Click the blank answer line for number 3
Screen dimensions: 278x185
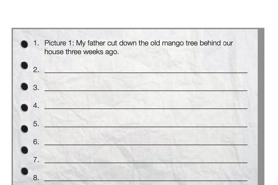(146, 90)
